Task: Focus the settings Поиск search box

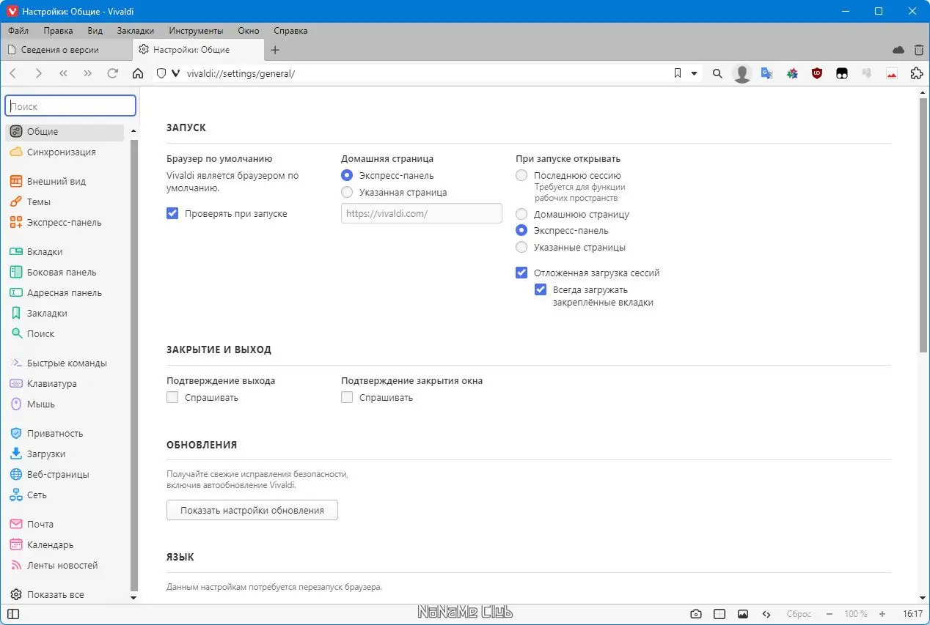Action: 70,106
